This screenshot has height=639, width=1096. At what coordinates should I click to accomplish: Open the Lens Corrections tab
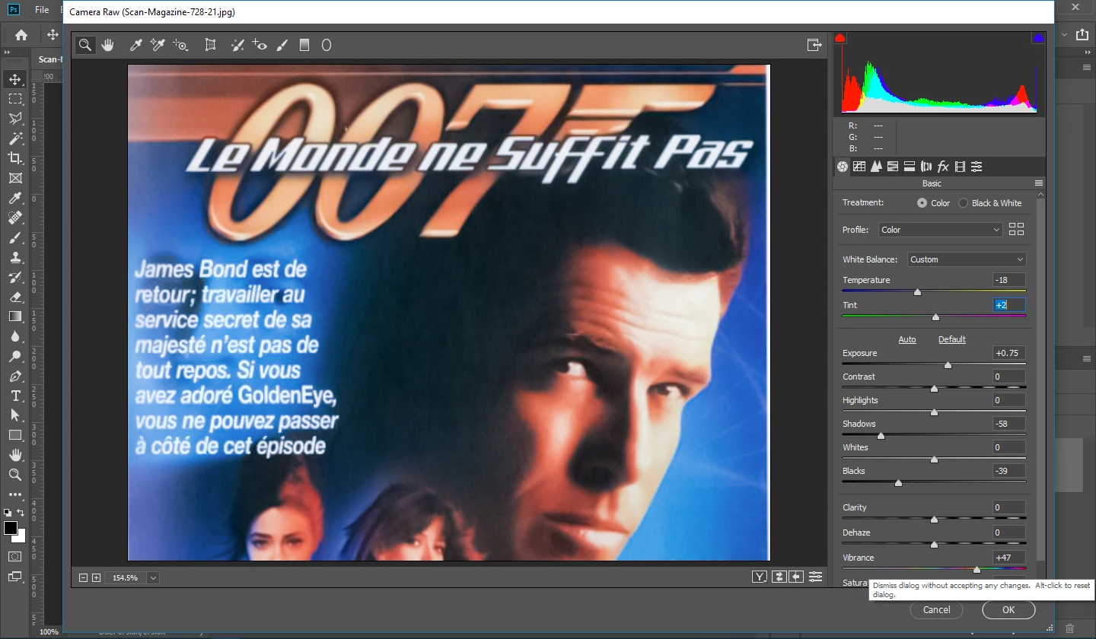pos(926,167)
